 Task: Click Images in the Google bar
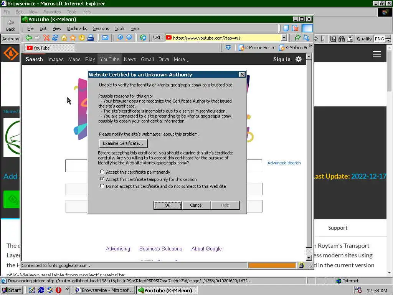(55, 60)
